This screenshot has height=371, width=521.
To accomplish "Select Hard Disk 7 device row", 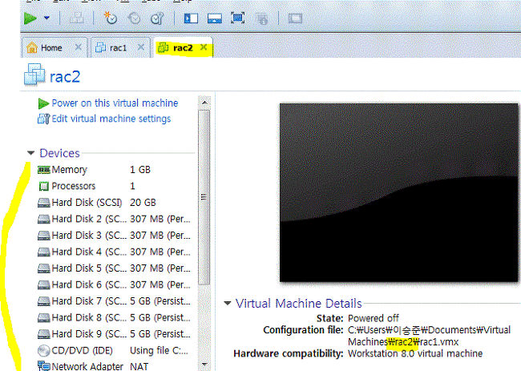I will 115,301.
